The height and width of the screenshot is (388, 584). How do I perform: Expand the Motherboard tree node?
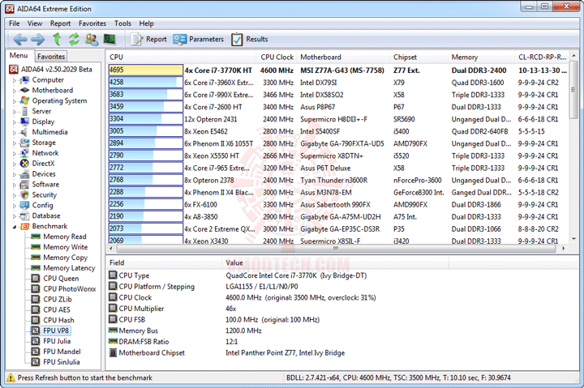coord(15,91)
